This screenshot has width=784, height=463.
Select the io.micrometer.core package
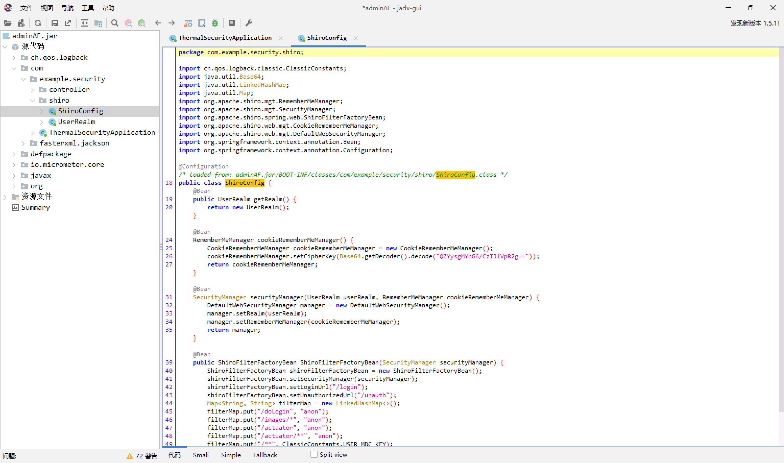click(67, 165)
